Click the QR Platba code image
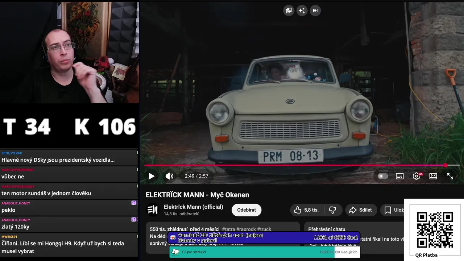This screenshot has width=464, height=261. pyautogui.click(x=435, y=230)
